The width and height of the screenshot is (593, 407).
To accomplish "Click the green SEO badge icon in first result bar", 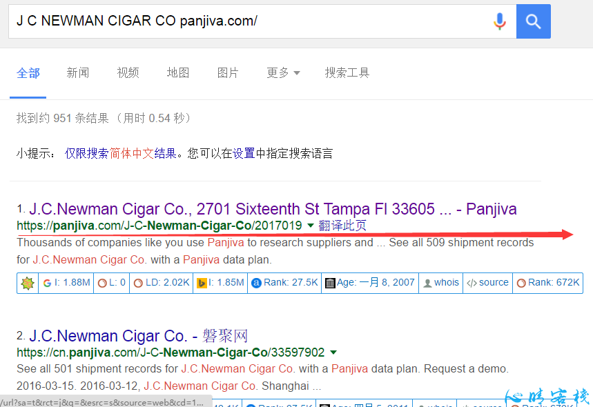I will [x=28, y=283].
